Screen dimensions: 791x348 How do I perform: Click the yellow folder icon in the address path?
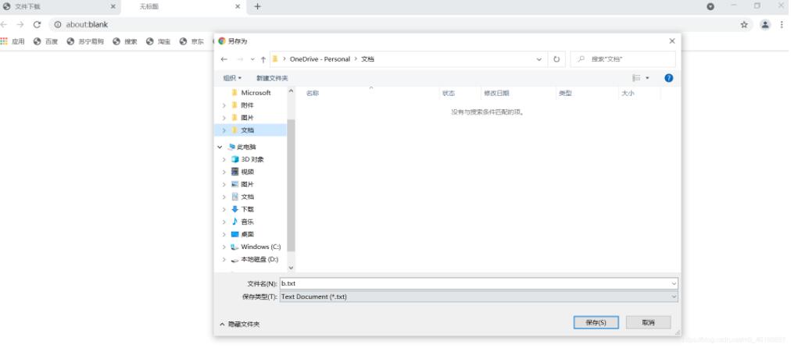pos(275,59)
